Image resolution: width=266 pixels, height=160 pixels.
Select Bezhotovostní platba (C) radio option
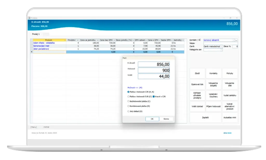pos(128,101)
